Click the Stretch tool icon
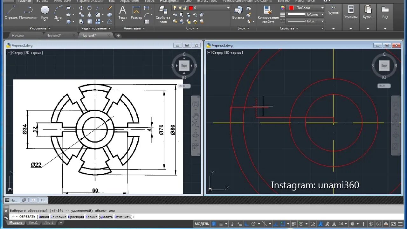 click(x=81, y=22)
